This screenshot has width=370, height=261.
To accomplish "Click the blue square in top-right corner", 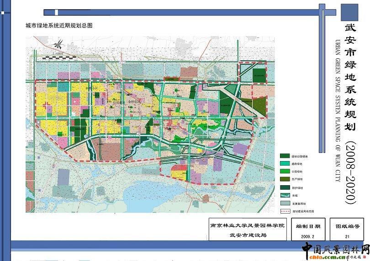I will coord(349,12).
